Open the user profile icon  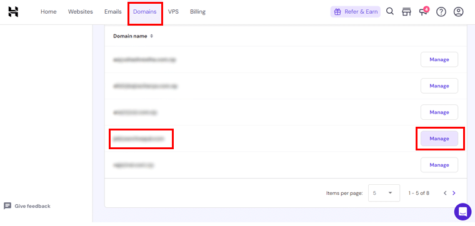(x=459, y=12)
